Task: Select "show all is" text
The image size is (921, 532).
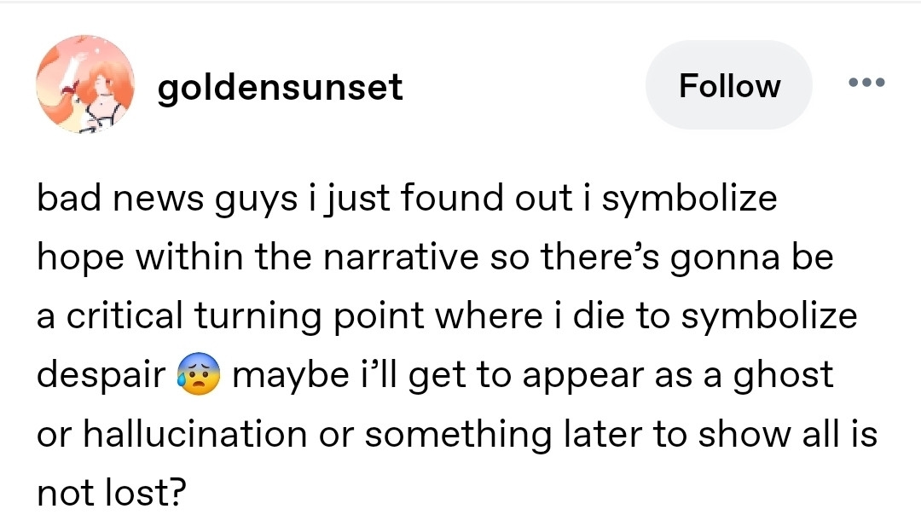Action: tap(789, 435)
